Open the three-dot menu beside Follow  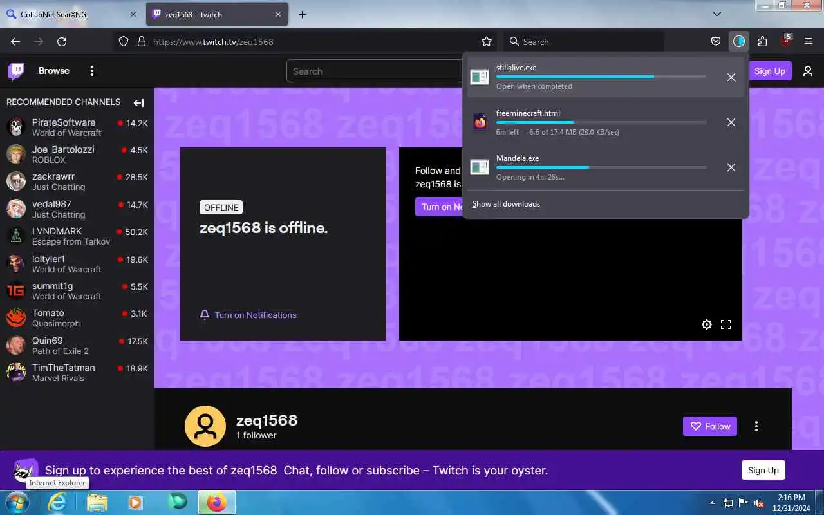click(756, 426)
